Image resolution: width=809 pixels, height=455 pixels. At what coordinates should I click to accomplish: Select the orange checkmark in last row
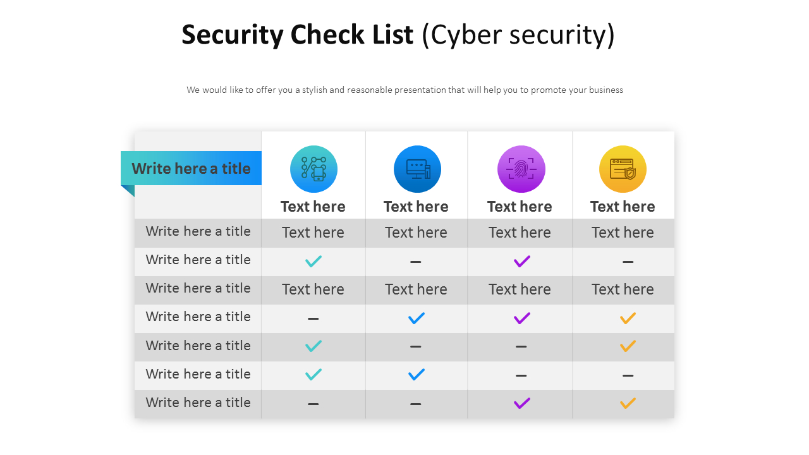pos(628,403)
